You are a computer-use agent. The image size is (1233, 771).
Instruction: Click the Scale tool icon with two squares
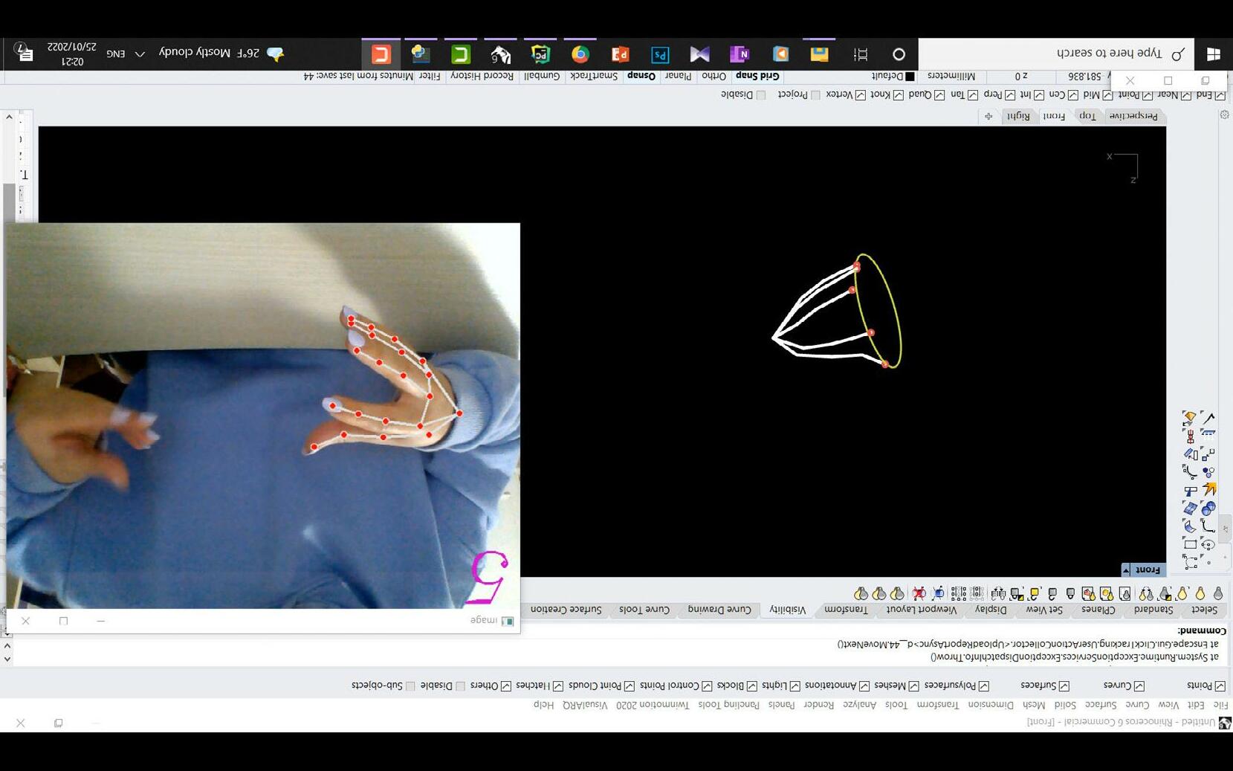coord(1208,454)
